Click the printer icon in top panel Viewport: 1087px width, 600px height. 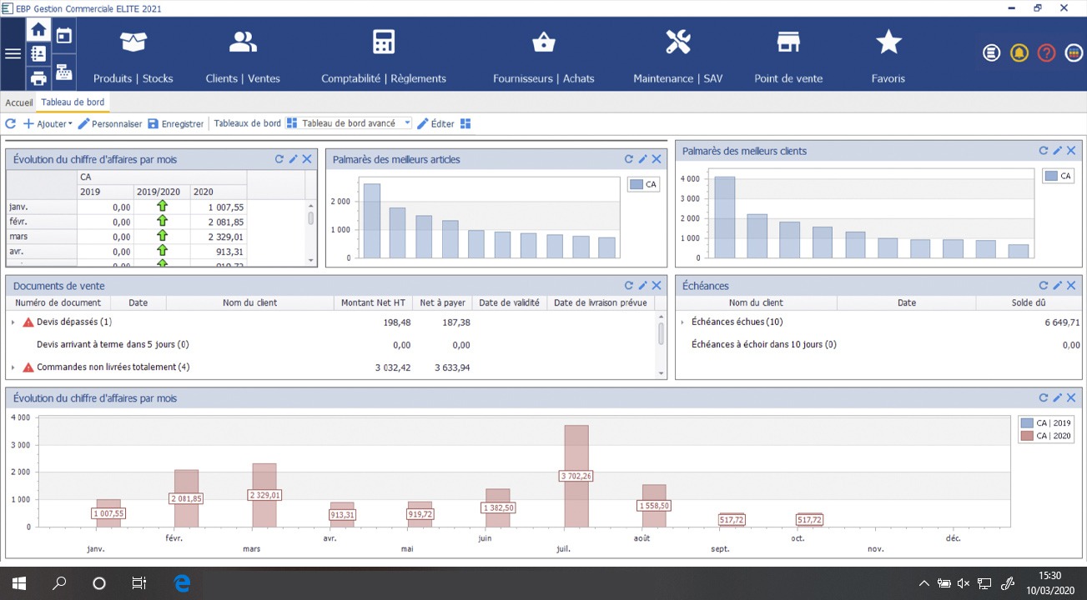(38, 78)
